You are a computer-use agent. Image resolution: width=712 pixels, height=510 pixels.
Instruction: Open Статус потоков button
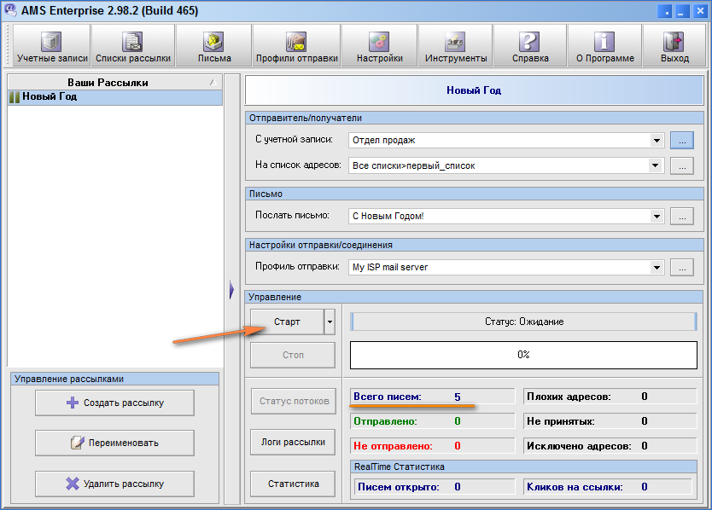(294, 401)
